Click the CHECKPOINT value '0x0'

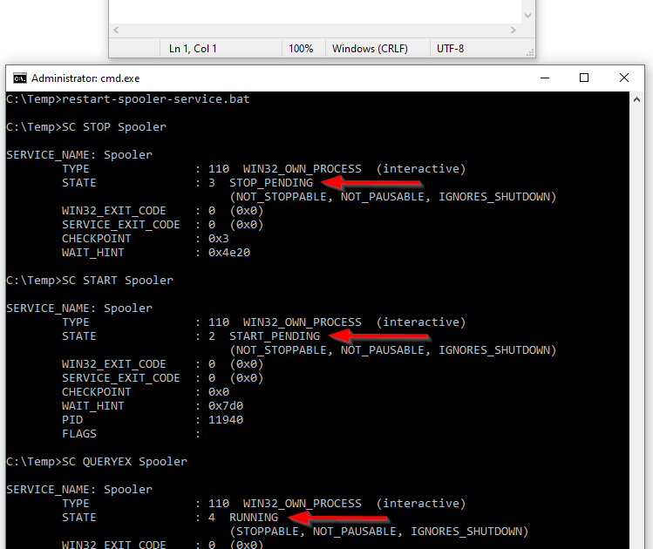click(219, 391)
